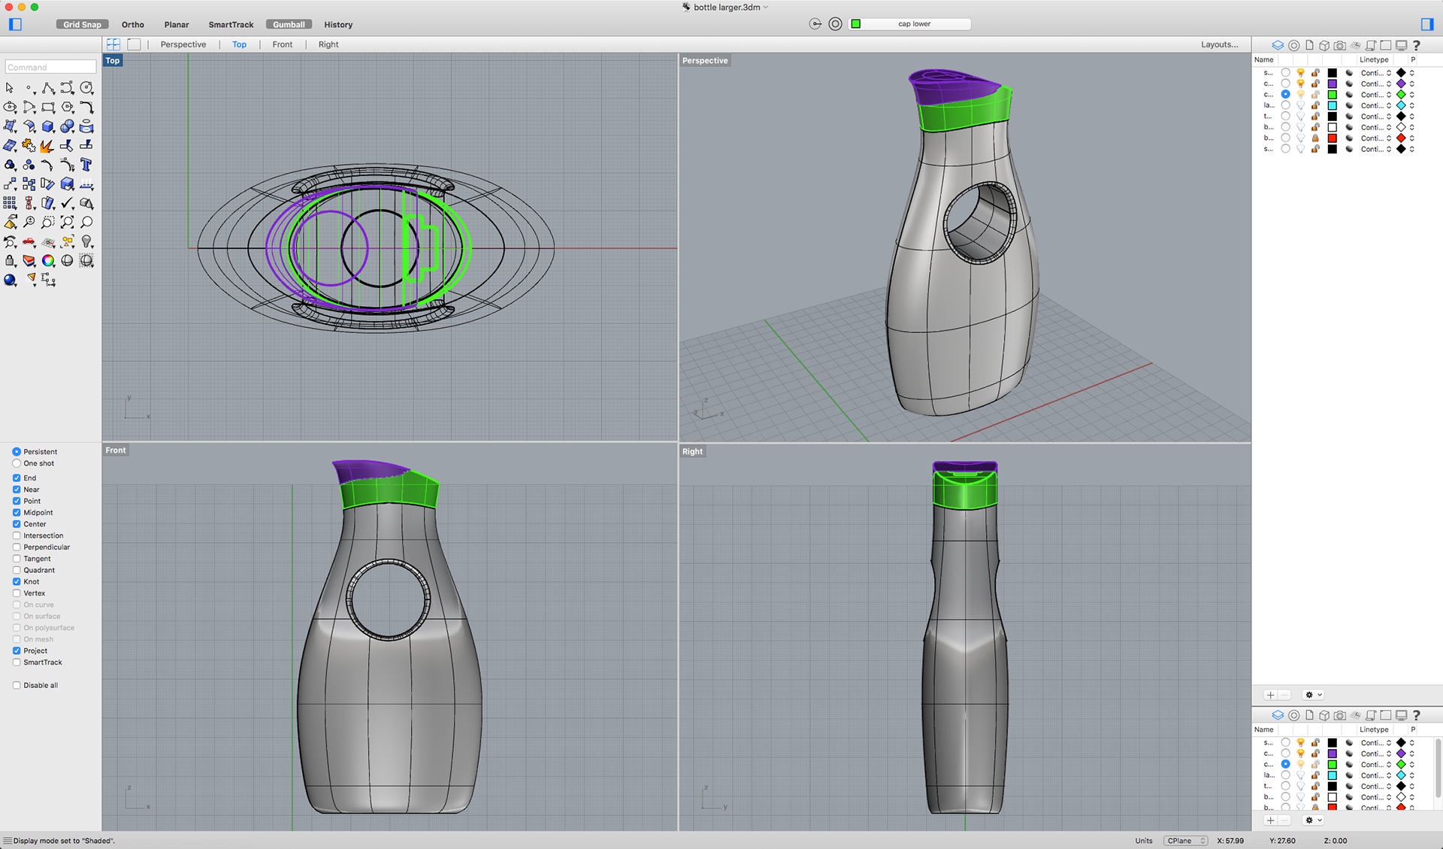Uncheck the Midpoint osnap checkbox
This screenshot has height=849, width=1443.
tap(17, 512)
